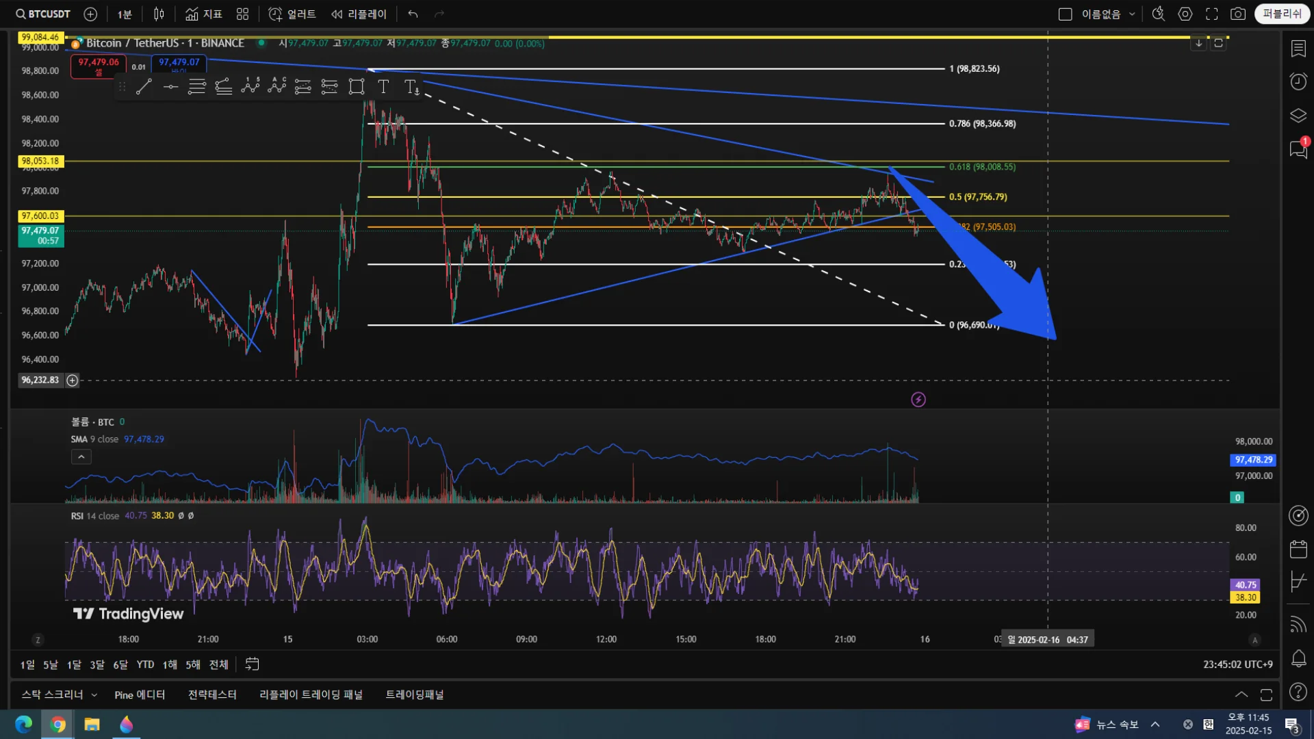This screenshot has width=1314, height=739.
Task: Open the alerts alarm clock panel
Action: pos(1298,81)
